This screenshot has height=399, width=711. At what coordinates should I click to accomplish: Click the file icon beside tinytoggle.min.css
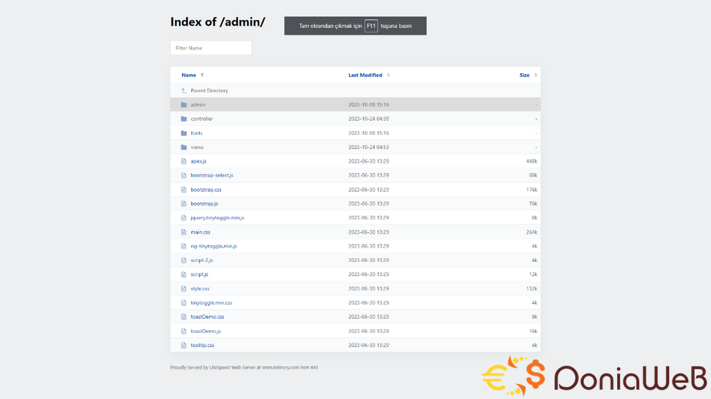183,303
